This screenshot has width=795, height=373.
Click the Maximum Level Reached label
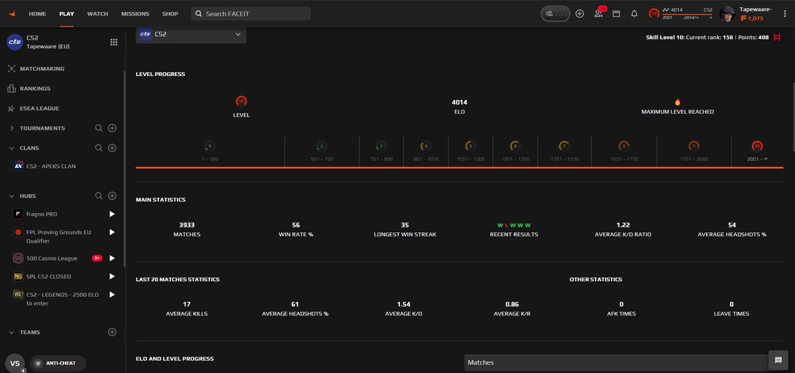coord(678,112)
